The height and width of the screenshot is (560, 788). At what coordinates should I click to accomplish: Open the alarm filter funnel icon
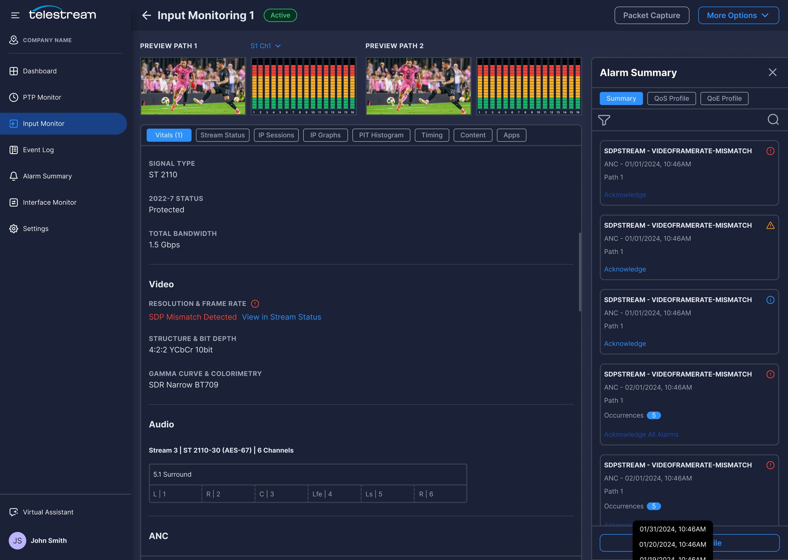click(x=604, y=120)
